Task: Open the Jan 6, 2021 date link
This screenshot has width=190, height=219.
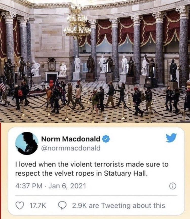Action: tap(67, 186)
